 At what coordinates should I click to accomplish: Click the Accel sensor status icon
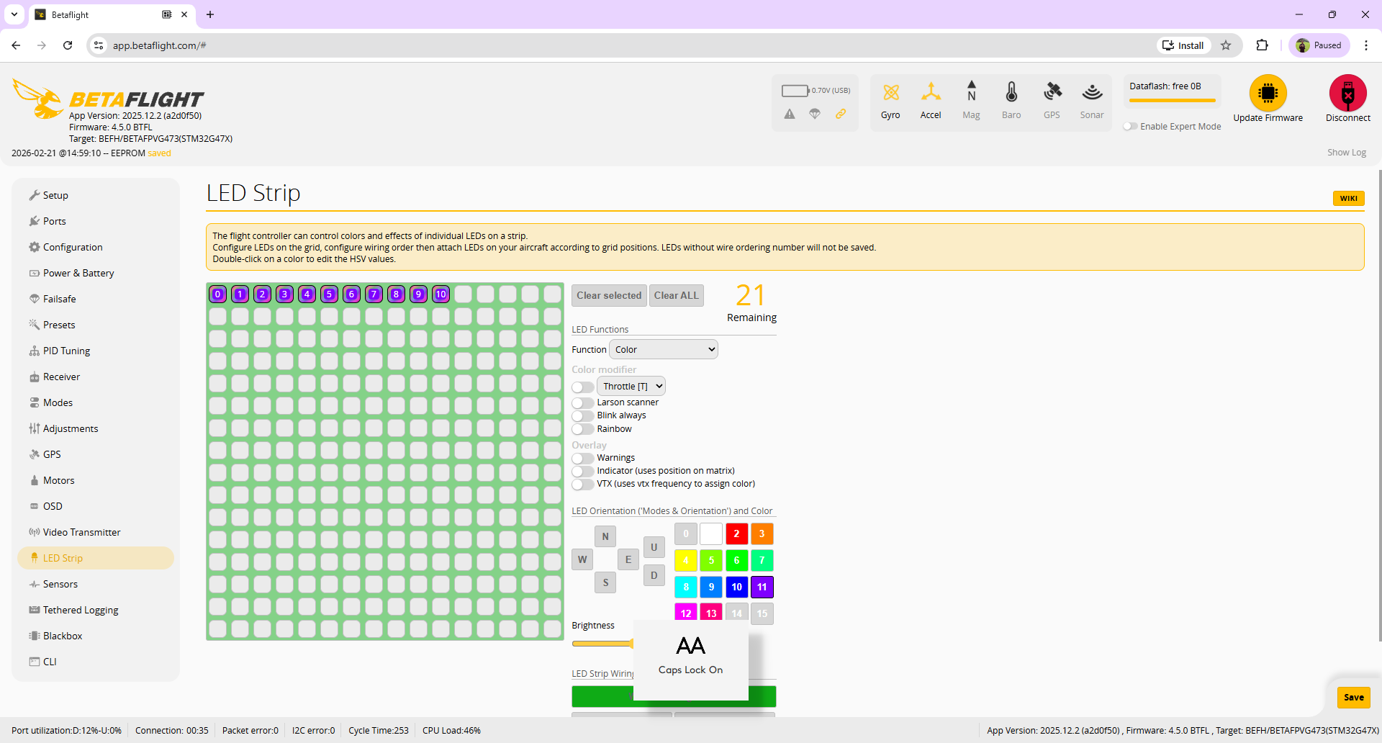931,92
